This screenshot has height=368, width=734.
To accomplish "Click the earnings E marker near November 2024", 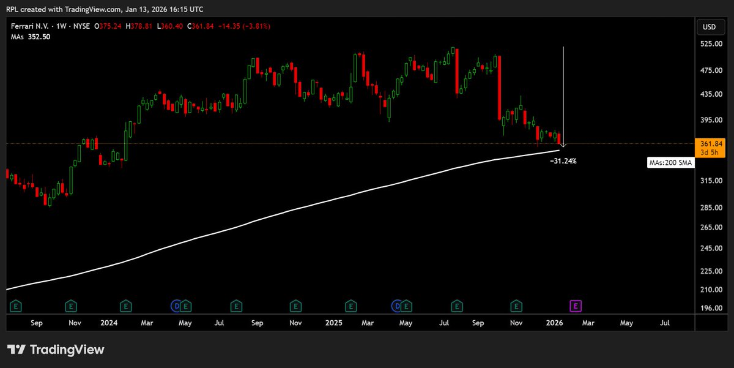I will tap(350, 305).
